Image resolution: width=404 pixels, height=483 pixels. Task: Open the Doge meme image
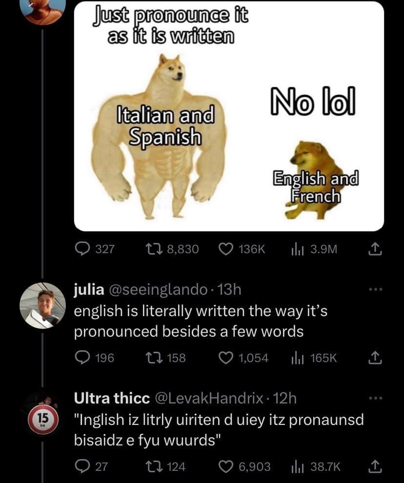[229, 117]
